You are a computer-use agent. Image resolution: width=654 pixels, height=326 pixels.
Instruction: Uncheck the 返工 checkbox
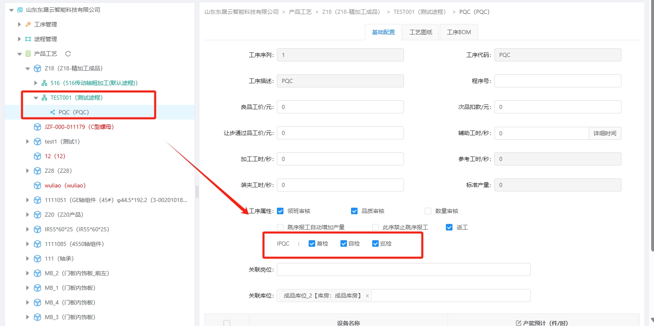449,227
